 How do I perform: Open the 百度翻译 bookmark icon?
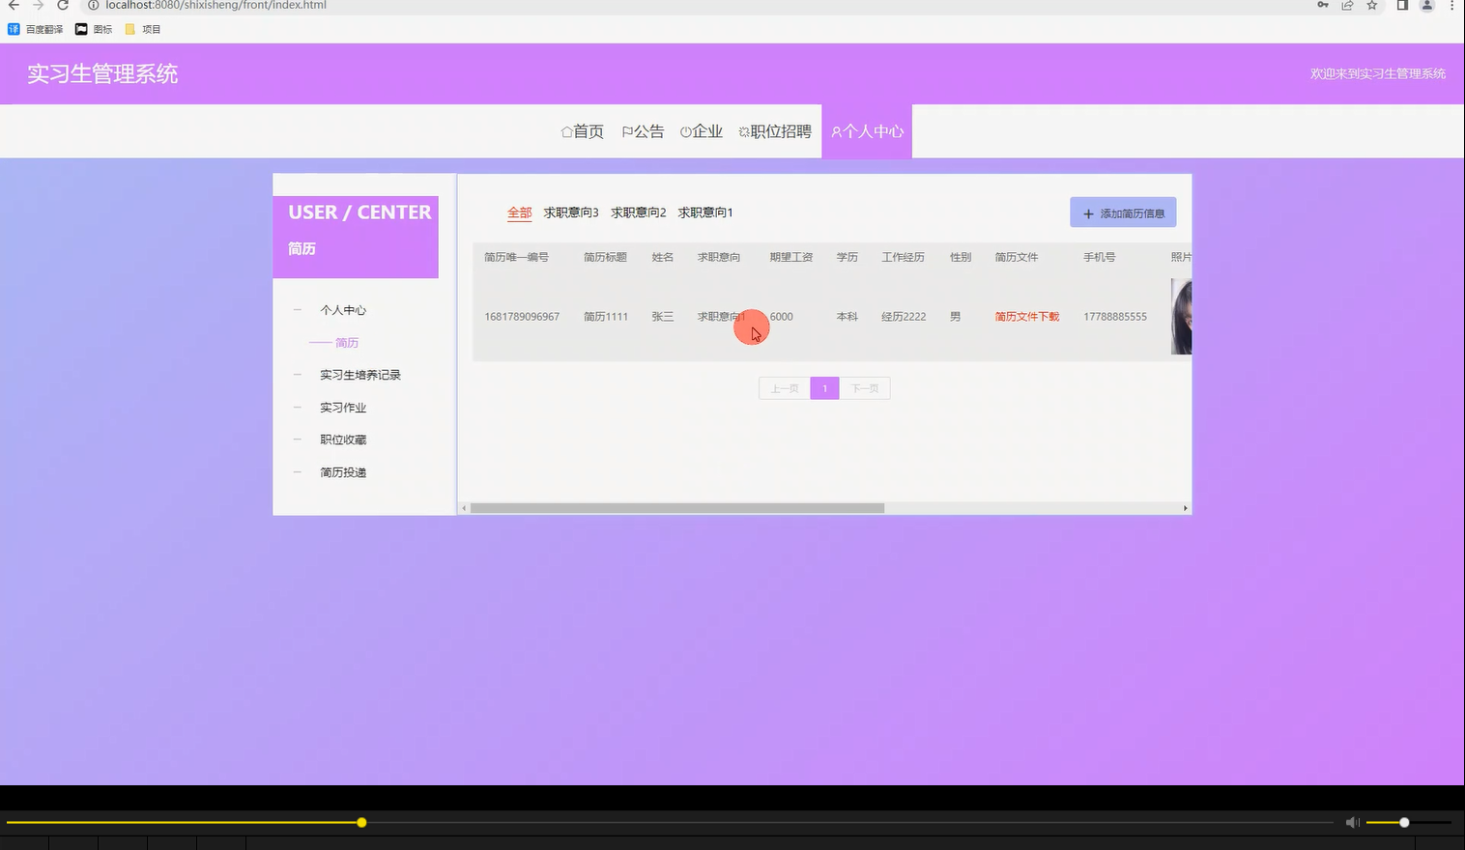coord(13,28)
